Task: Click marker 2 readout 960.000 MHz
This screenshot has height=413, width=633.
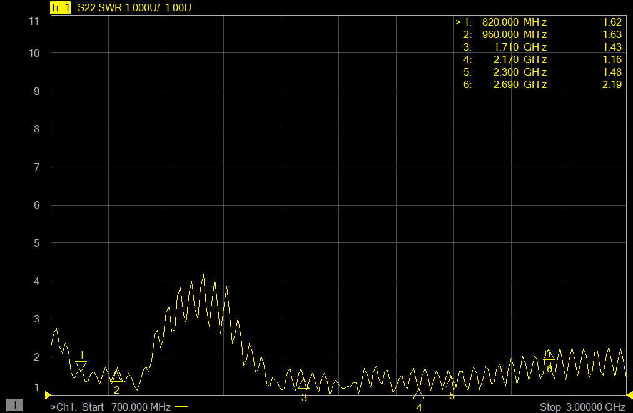Action: (514, 35)
